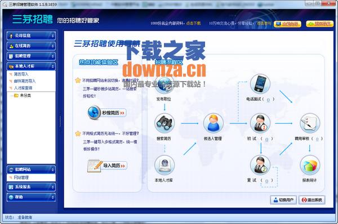The width and height of the screenshot is (338, 224).
Task: Click the 热点功能体验区 heading
Action: pos(99,62)
